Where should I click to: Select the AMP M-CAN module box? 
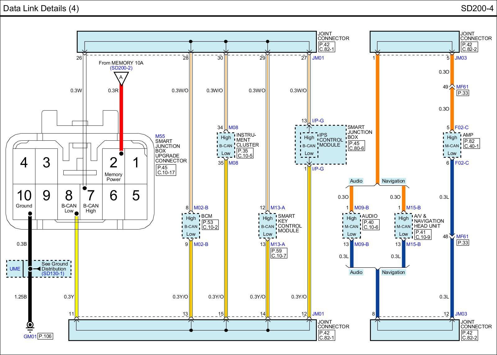452,146
